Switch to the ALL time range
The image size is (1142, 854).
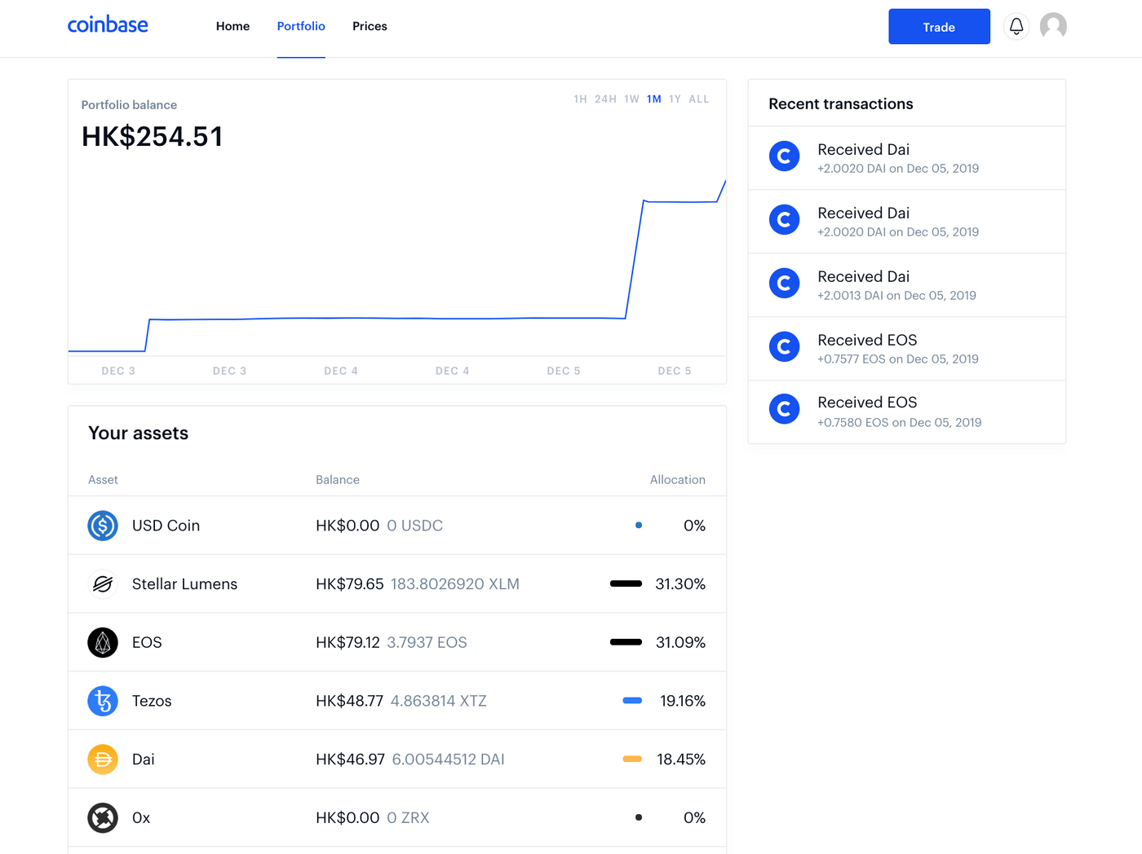tap(699, 99)
